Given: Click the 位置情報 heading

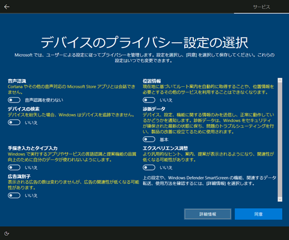Looking at the screenshot, I should (152, 81).
